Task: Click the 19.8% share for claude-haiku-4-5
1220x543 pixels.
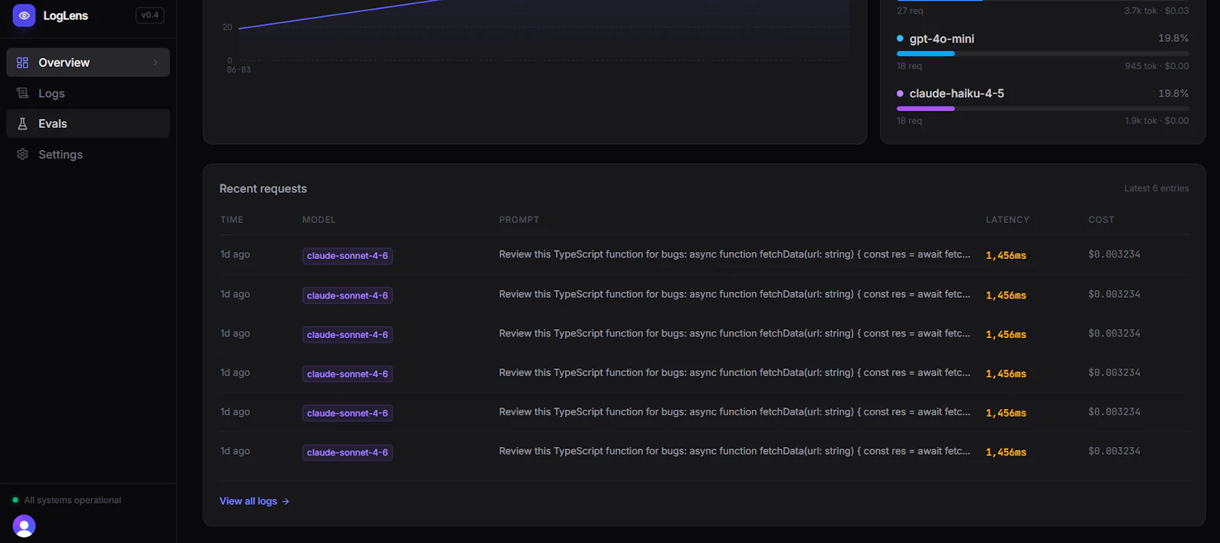Action: tap(1173, 94)
